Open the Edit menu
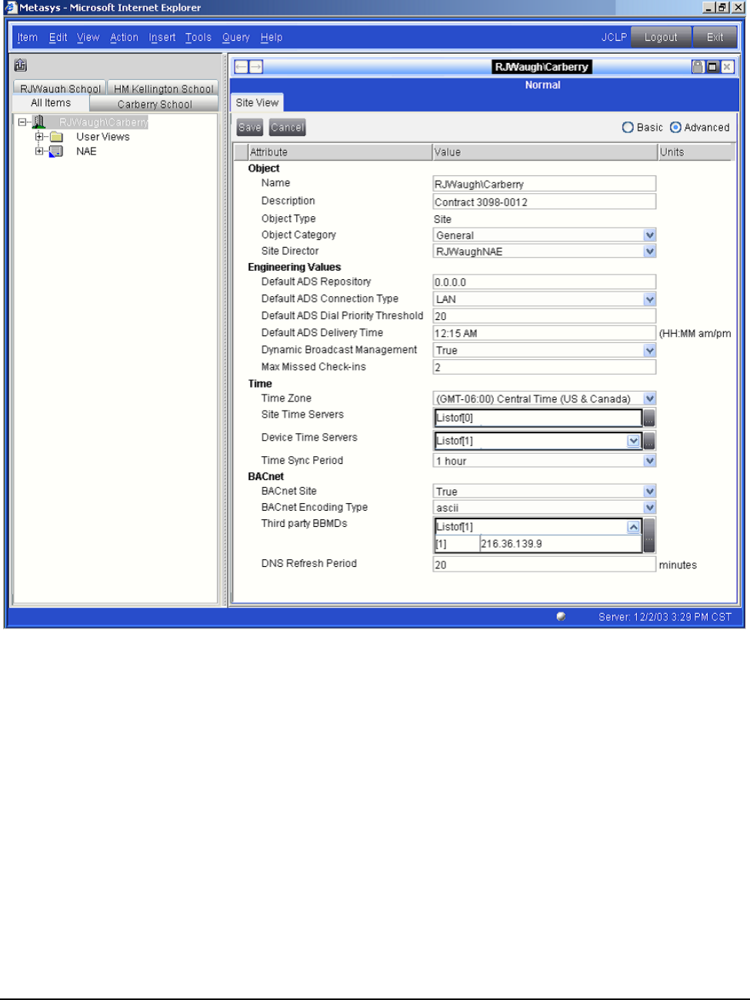The width and height of the screenshot is (750, 1000). click(x=58, y=37)
